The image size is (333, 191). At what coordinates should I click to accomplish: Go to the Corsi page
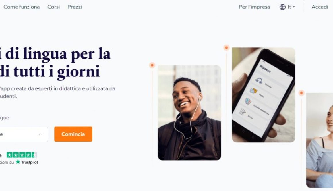coord(53,7)
